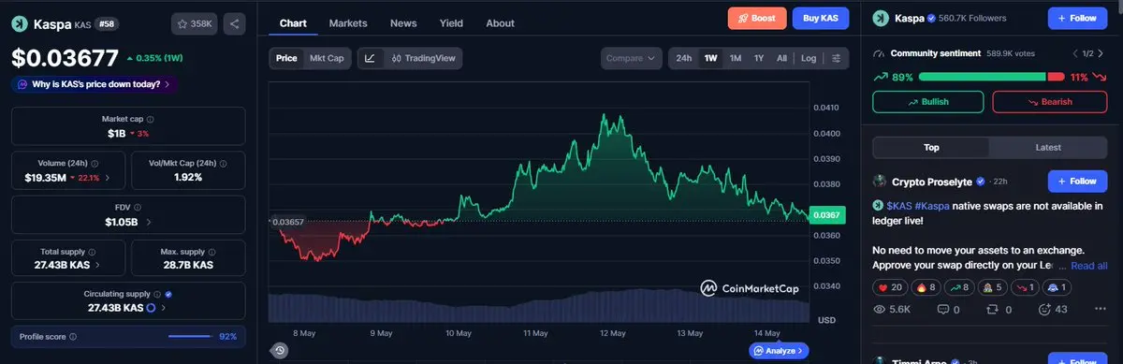Image resolution: width=1123 pixels, height=364 pixels.
Task: Open the Chart tab
Action: [x=293, y=22]
